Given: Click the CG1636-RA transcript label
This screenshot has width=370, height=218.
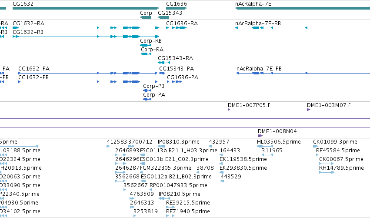Looking at the screenshot, I should pyautogui.click(x=182, y=23).
